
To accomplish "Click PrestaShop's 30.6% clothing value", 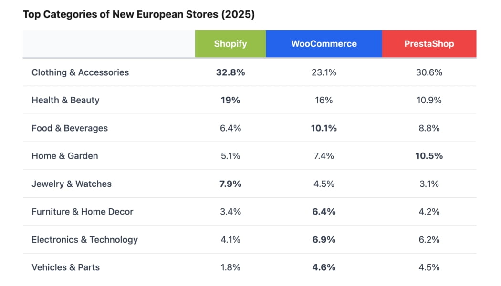I will point(429,72).
